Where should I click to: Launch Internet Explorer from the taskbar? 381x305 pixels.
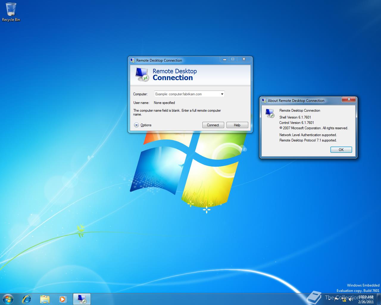[x=27, y=299]
